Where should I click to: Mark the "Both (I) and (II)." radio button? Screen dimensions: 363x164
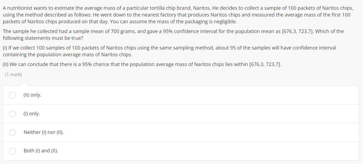12,151
